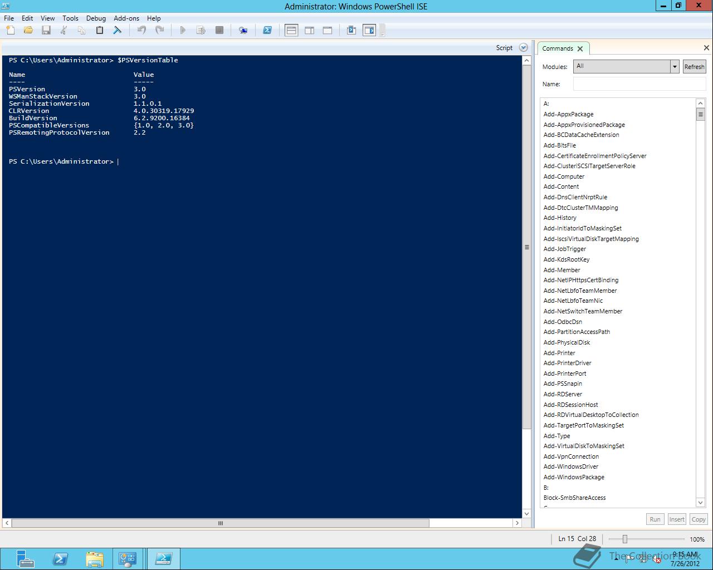Open File Explorer from the taskbar
The image size is (713, 570).
click(95, 559)
